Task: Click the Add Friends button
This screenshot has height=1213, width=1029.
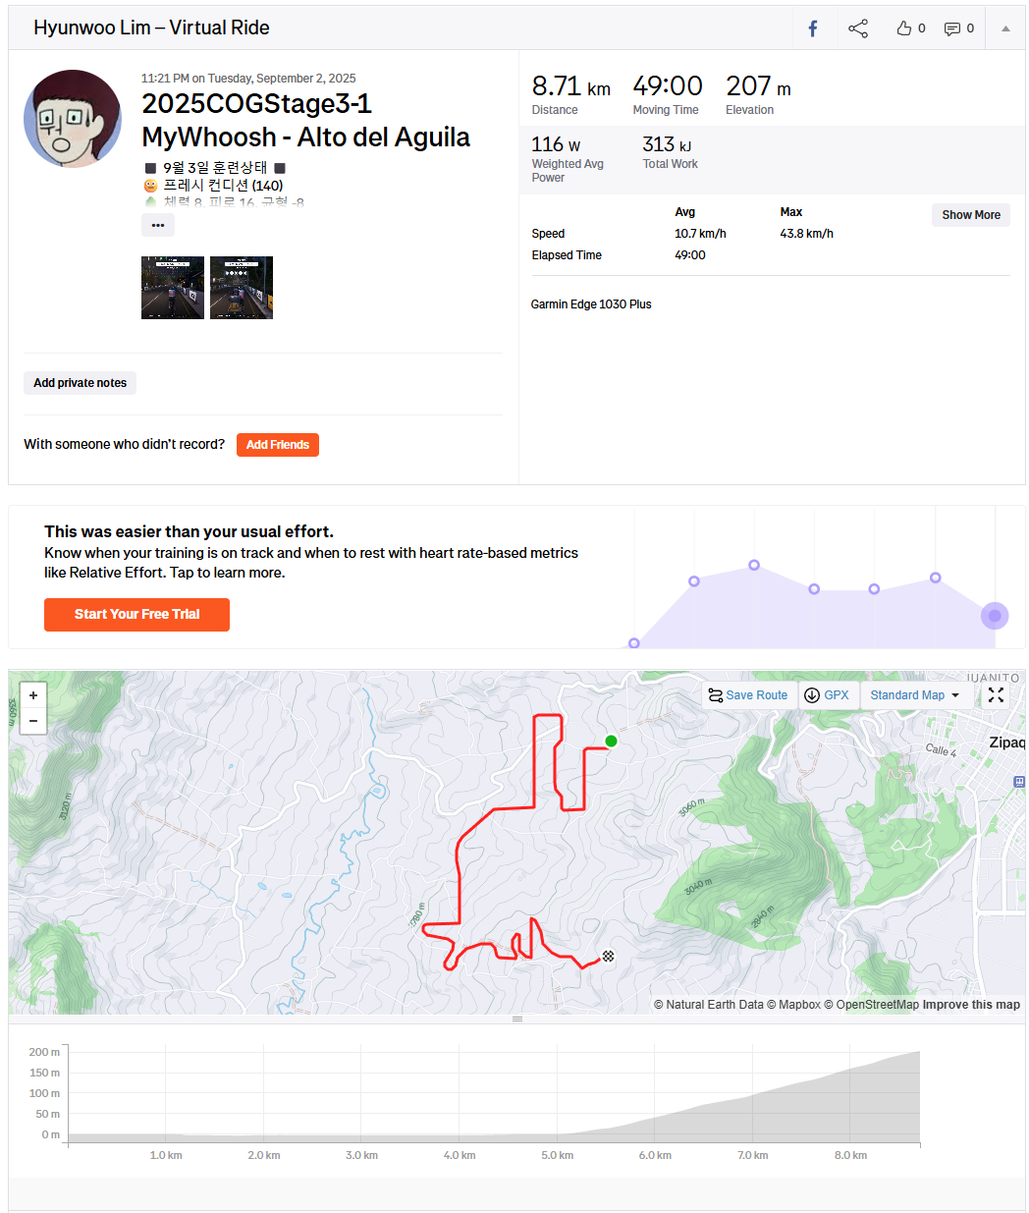Action: (278, 445)
